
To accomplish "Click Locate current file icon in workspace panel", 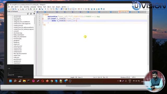I will pyautogui.click(x=34, y=14).
